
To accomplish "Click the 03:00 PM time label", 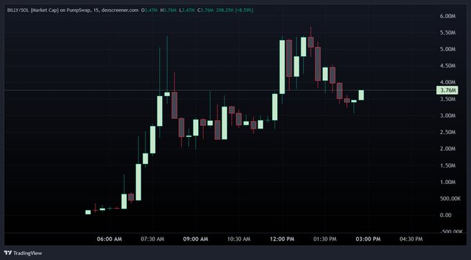I will 368,239.
